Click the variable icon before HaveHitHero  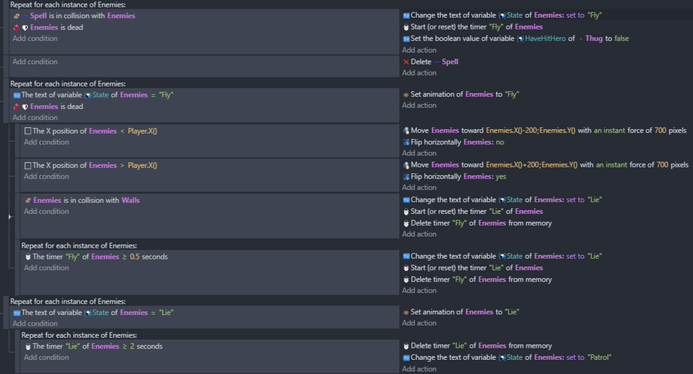coord(521,39)
